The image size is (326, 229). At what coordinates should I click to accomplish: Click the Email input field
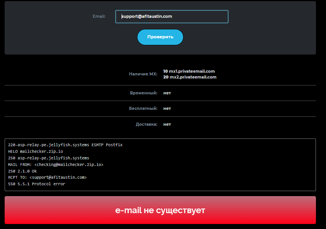(x=172, y=17)
